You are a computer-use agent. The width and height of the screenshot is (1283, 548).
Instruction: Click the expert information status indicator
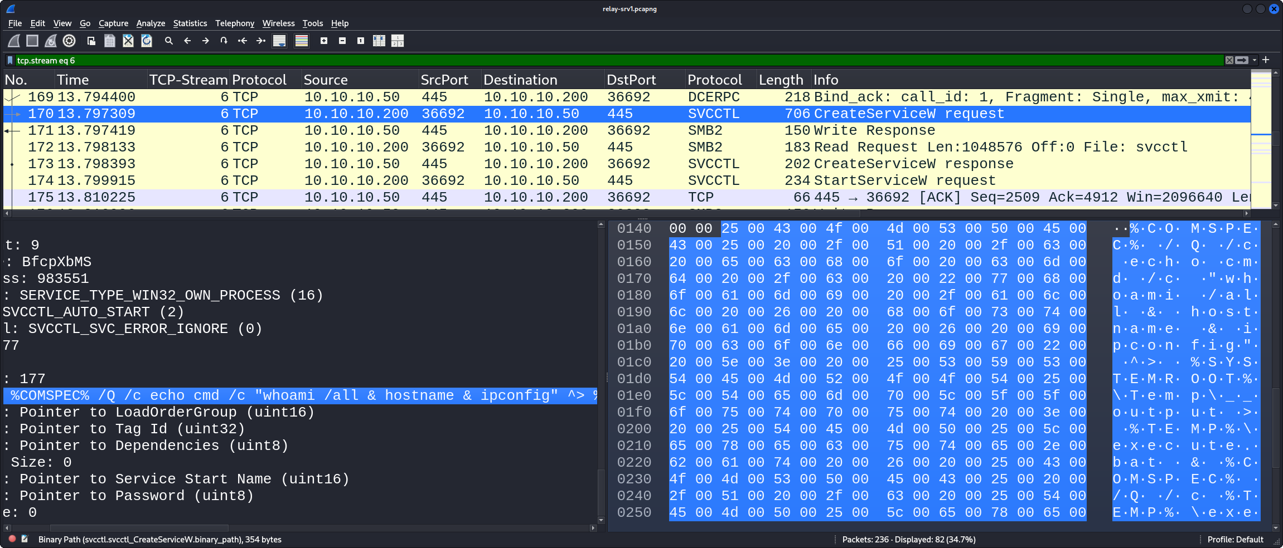tap(12, 539)
